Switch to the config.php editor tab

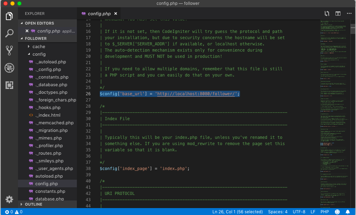tap(99, 14)
